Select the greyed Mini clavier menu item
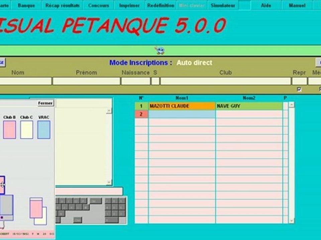This screenshot has width=321, height=240. pyautogui.click(x=192, y=5)
